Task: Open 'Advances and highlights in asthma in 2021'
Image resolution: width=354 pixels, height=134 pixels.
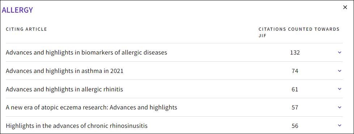Action: [65, 71]
